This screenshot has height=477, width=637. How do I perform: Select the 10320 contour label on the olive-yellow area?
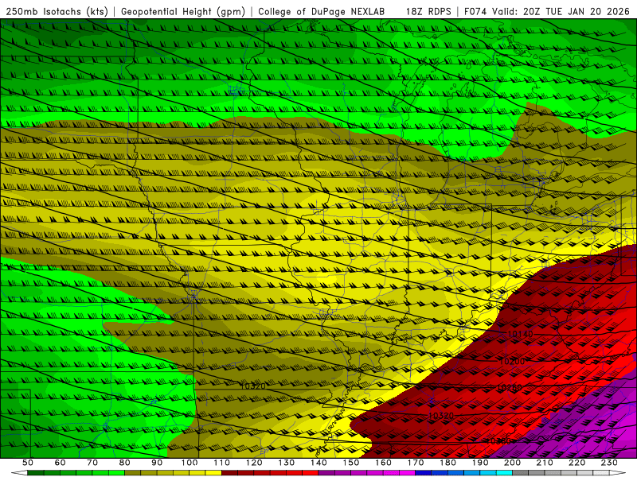pyautogui.click(x=252, y=386)
